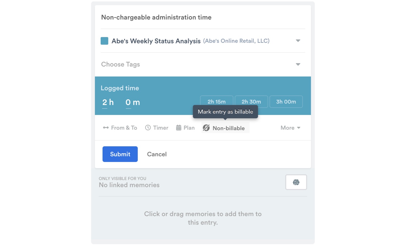Open the Choose Tags dropdown arrow
The width and height of the screenshot is (407, 247).
coord(298,64)
